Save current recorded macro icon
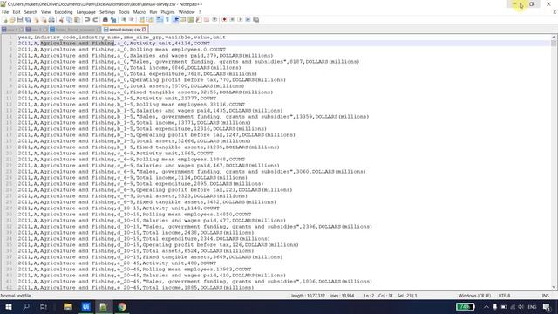558x314 pixels. 255,19
